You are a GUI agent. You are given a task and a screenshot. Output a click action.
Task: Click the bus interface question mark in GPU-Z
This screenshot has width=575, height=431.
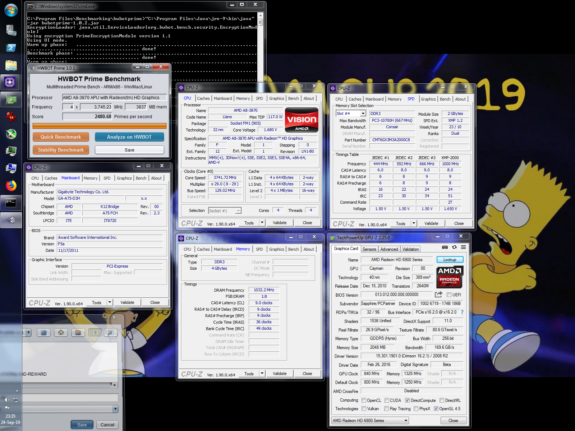(x=462, y=312)
